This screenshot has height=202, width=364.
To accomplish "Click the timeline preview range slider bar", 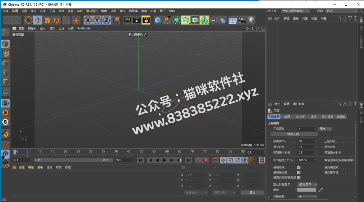I will click(73, 160).
